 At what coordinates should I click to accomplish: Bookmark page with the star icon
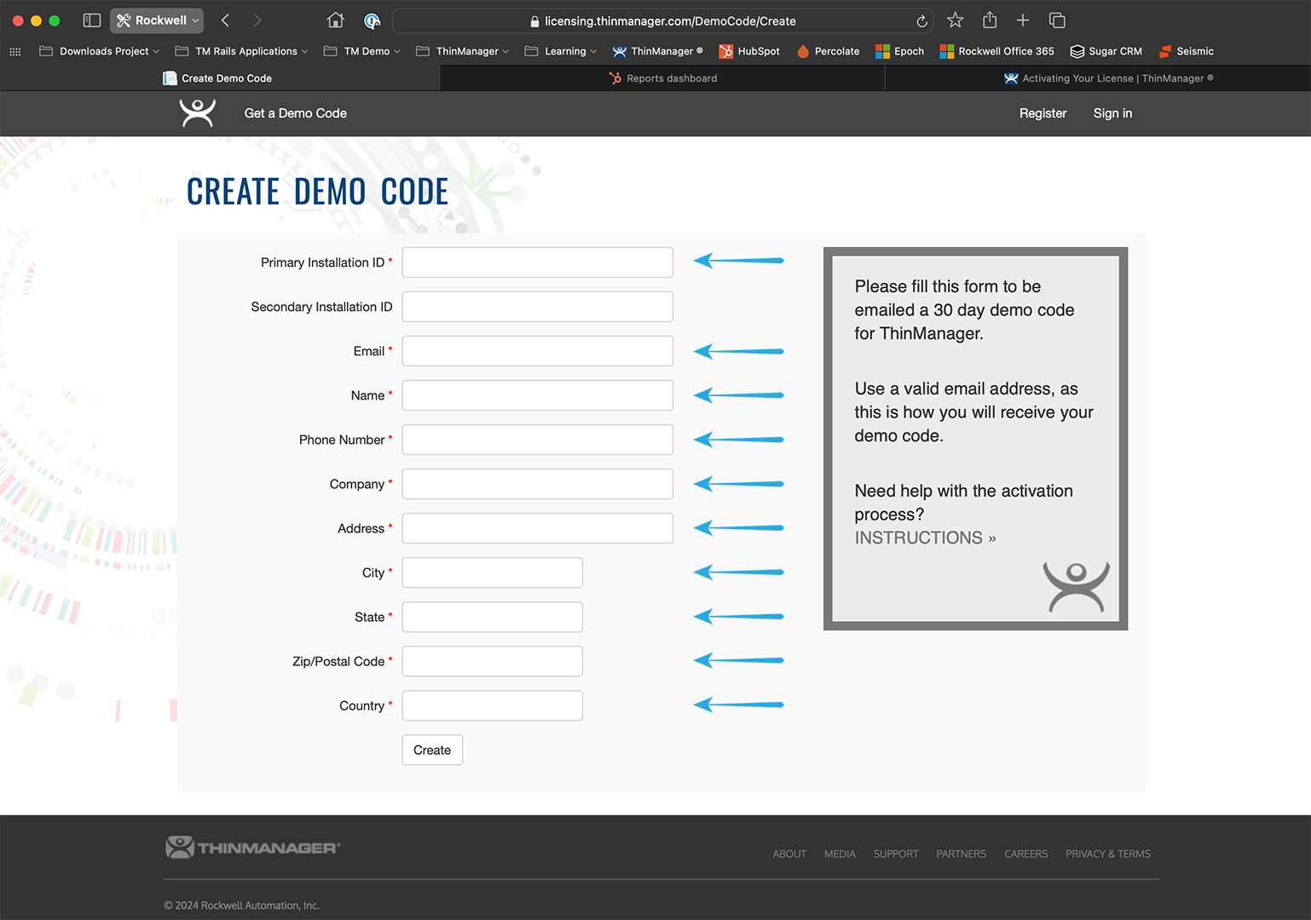pyautogui.click(x=956, y=20)
